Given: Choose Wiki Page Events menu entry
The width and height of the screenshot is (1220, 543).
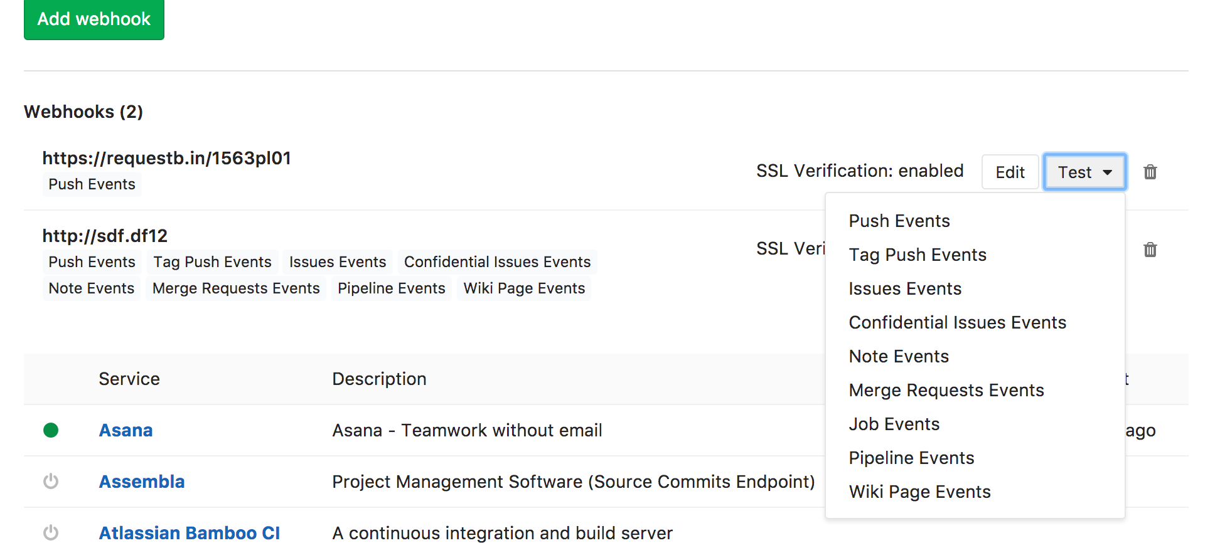Looking at the screenshot, I should [x=919, y=492].
